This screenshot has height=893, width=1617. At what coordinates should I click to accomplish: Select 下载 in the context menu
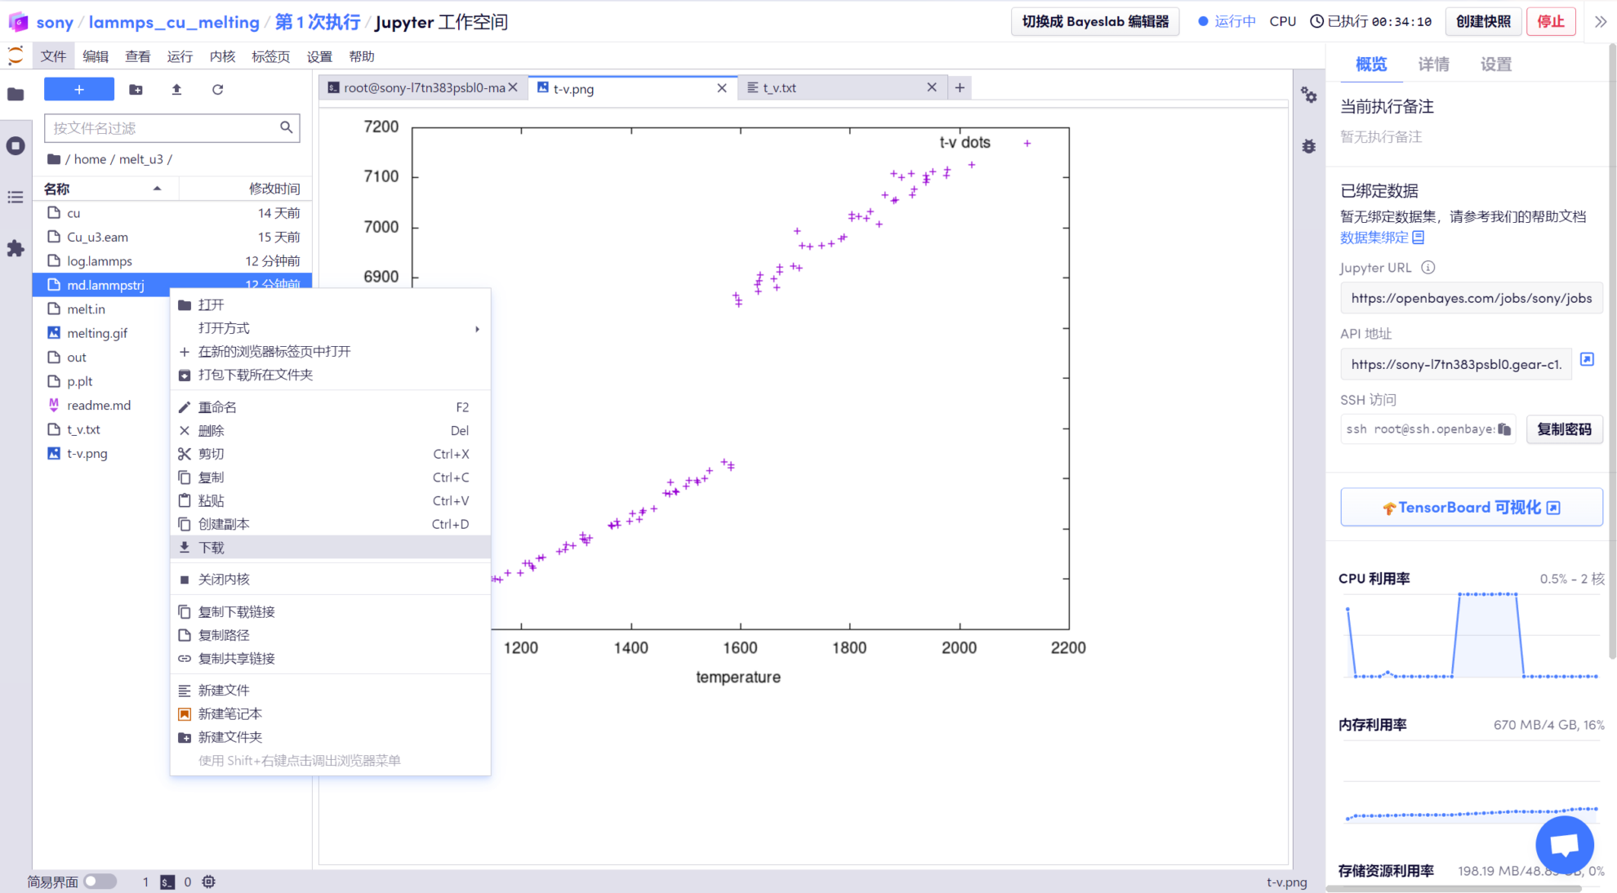(212, 548)
